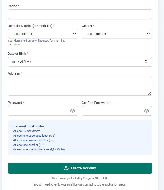Show the Confirm Password field text
This screenshot has width=164, height=190.
pos(147,111)
